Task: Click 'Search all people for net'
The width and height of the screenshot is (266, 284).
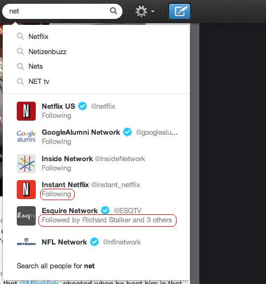Action: point(56,266)
